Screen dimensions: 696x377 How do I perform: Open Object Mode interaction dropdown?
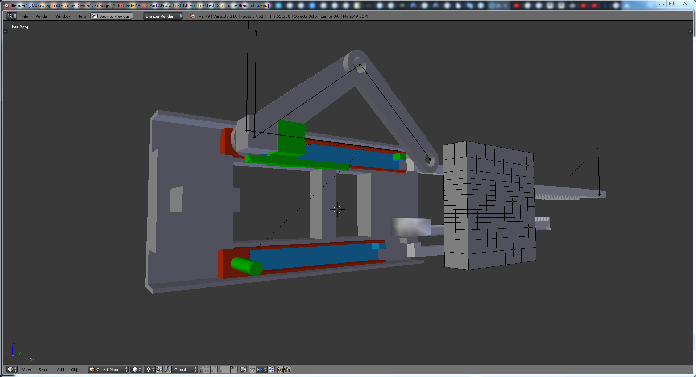click(108, 369)
